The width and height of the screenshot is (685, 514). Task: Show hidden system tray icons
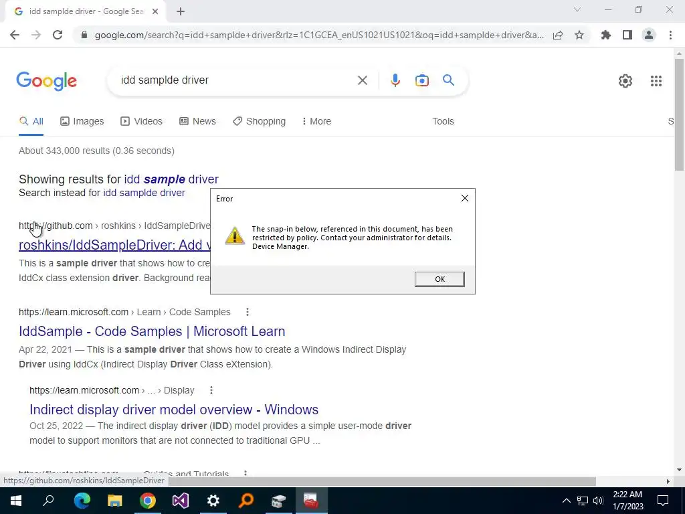coord(566,501)
